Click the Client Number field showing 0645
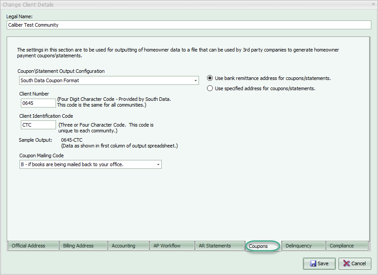The image size is (378, 275). click(38, 103)
